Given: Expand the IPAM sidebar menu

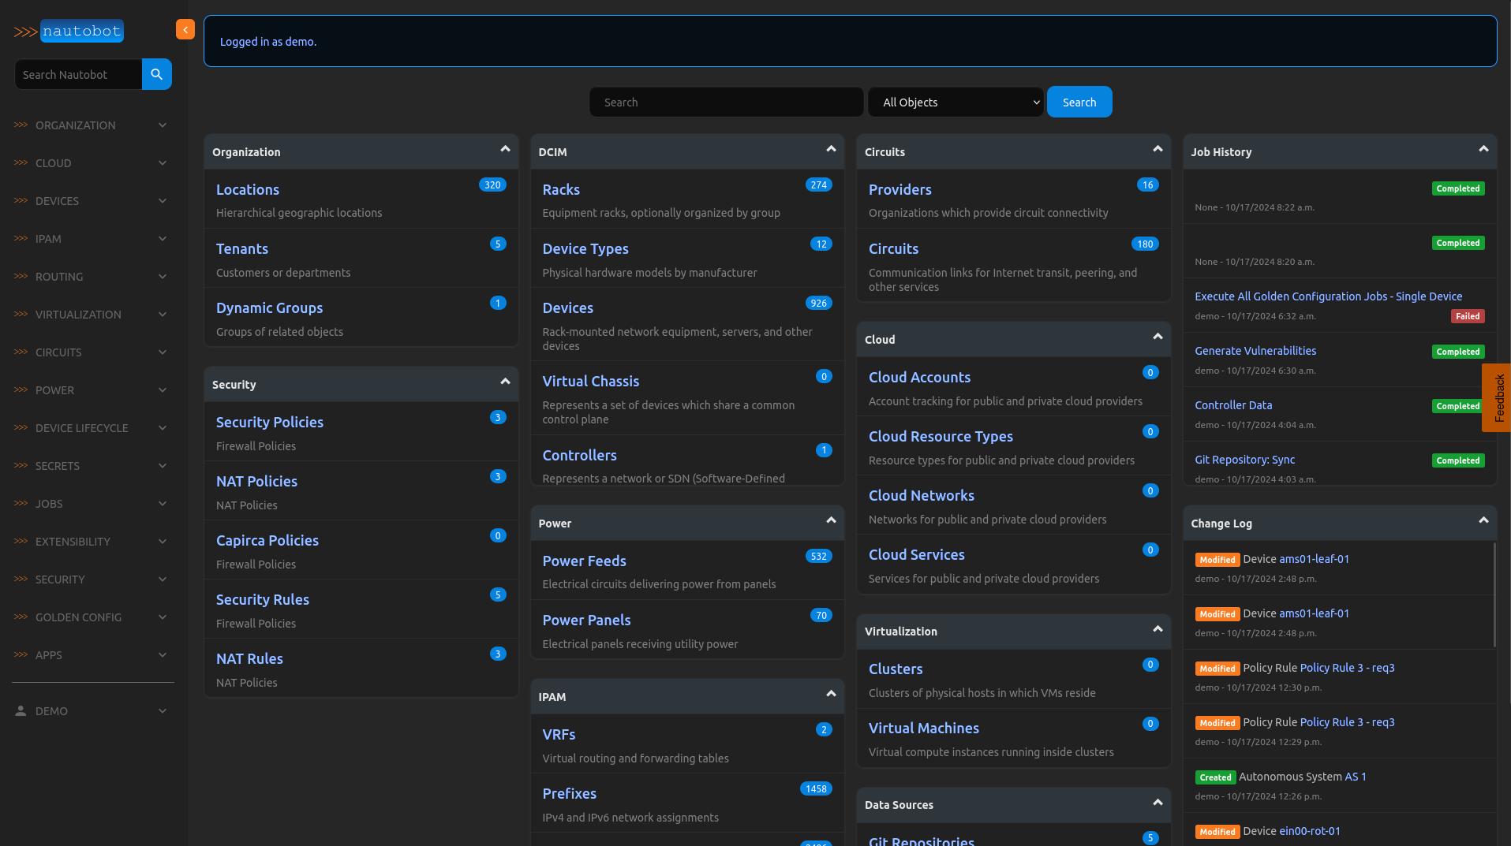Looking at the screenshot, I should [92, 239].
